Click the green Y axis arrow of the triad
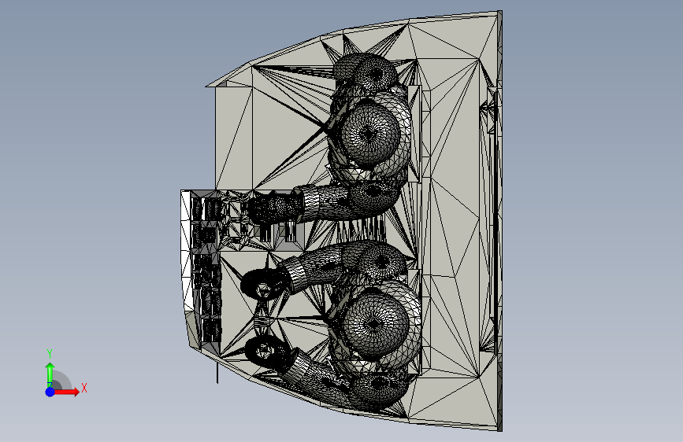683x442 pixels. point(50,374)
